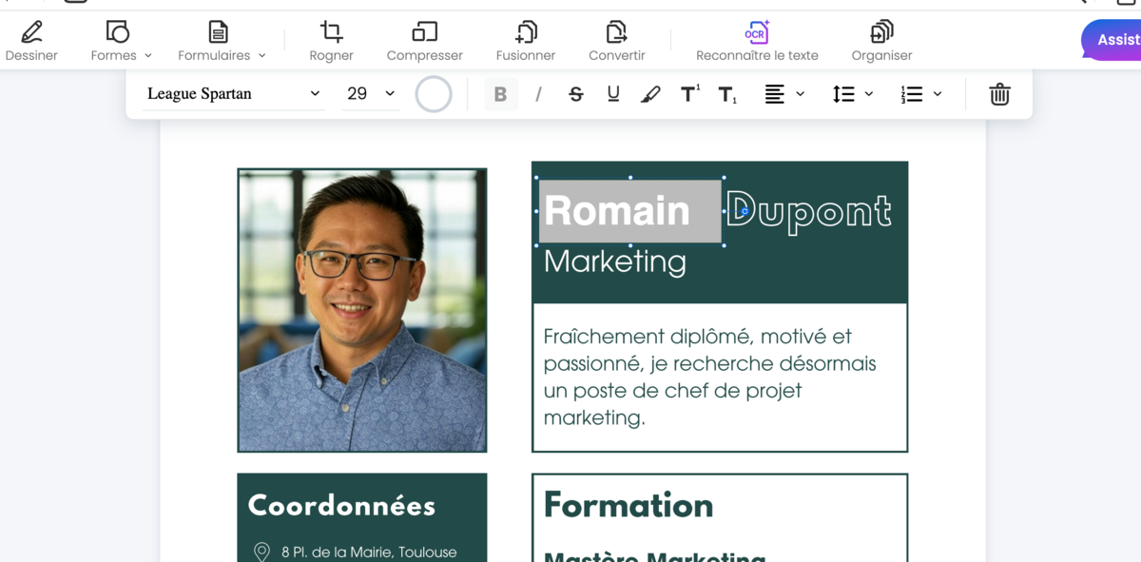Click the Marketing subtitle under the name
Viewport: 1141px width, 562px height.
click(x=614, y=262)
